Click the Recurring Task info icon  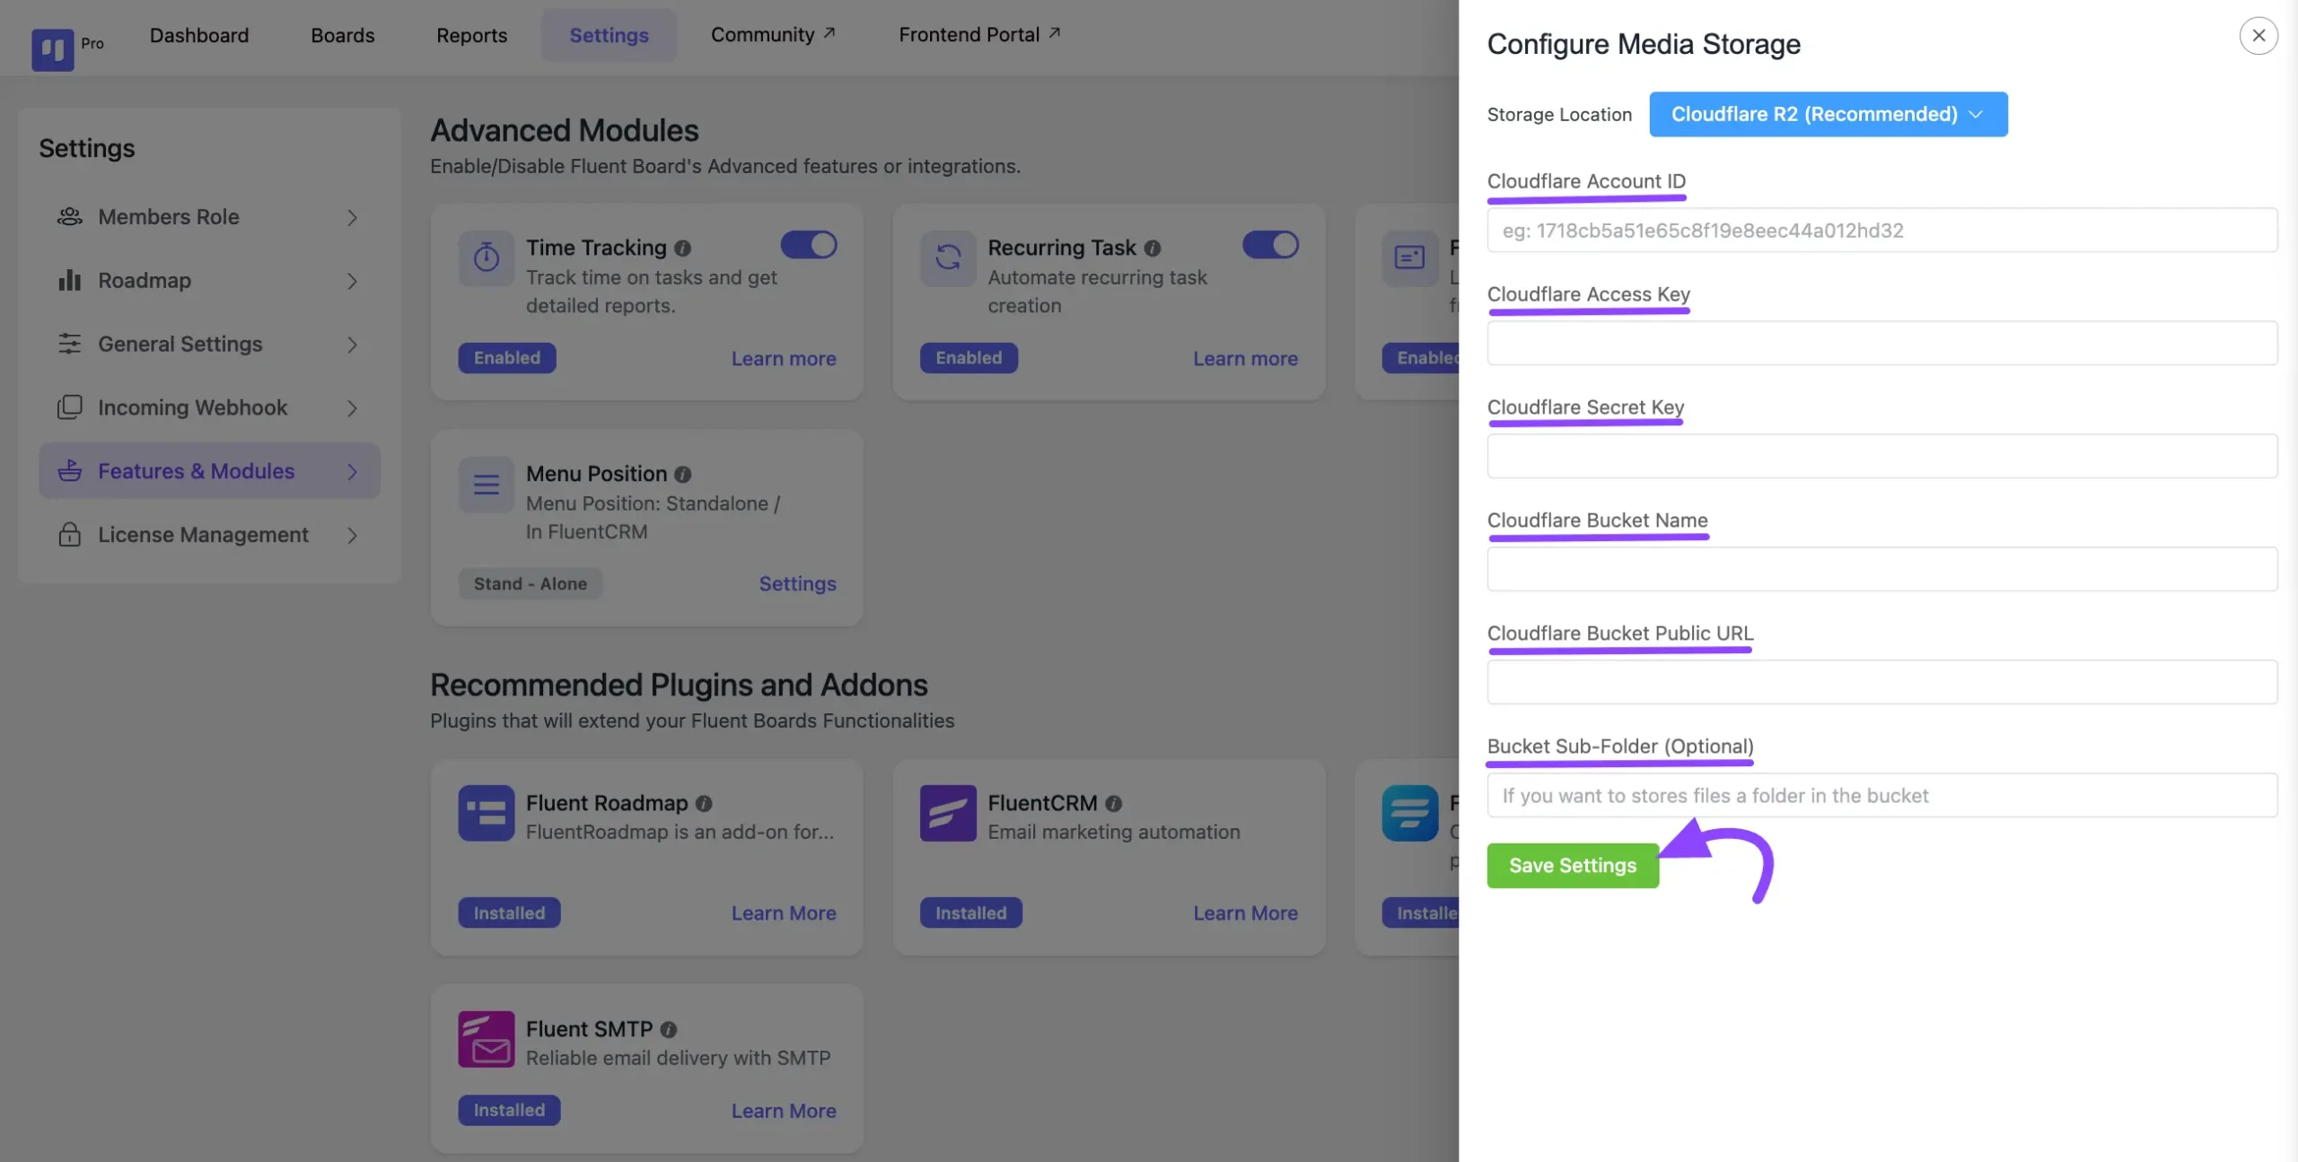[x=1153, y=248]
